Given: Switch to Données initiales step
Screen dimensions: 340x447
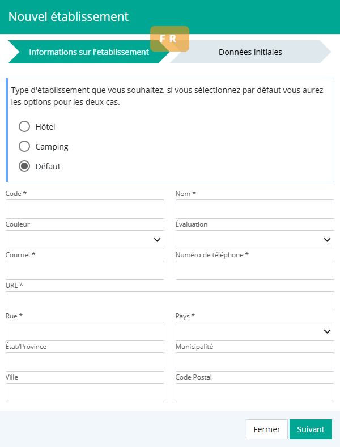Looking at the screenshot, I should (x=250, y=52).
